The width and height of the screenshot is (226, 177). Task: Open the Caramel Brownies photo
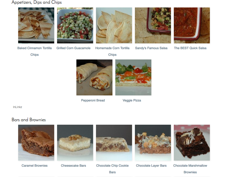tap(36, 143)
